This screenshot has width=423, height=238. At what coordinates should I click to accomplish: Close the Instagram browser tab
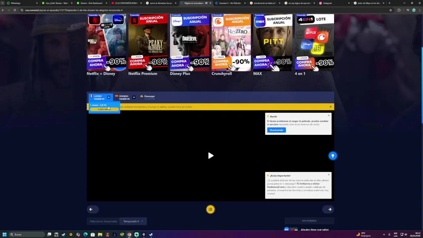pos(349,3)
